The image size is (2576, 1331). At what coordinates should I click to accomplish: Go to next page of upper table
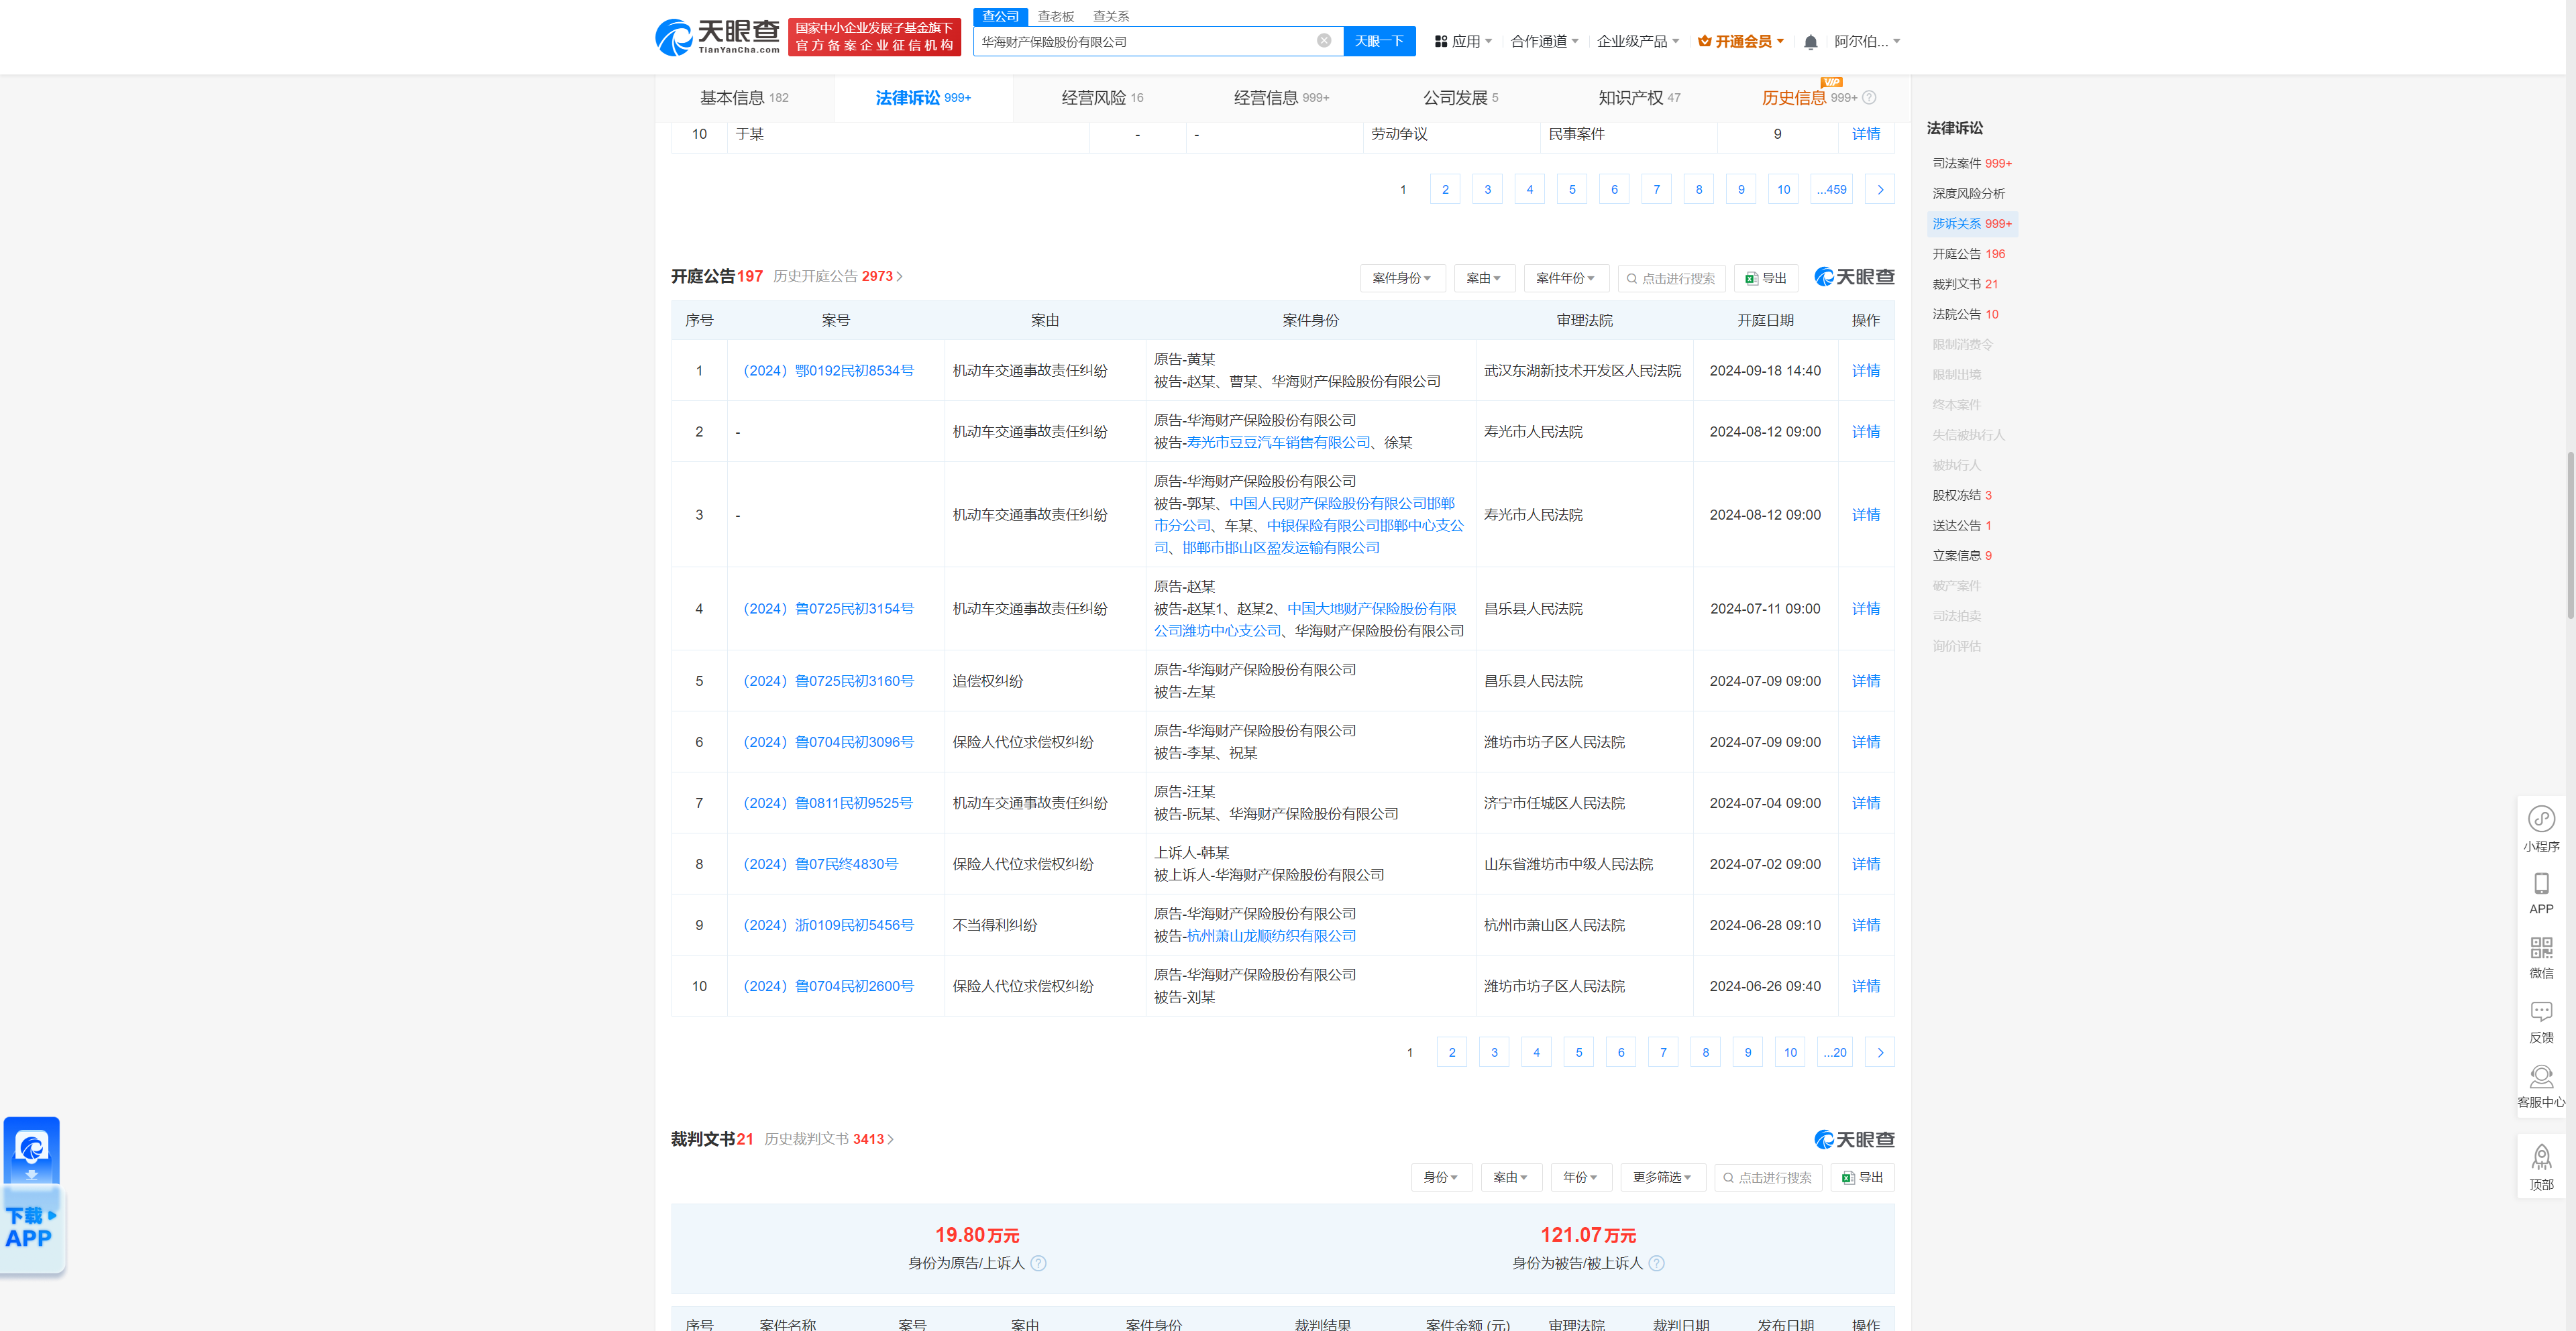click(x=1880, y=190)
